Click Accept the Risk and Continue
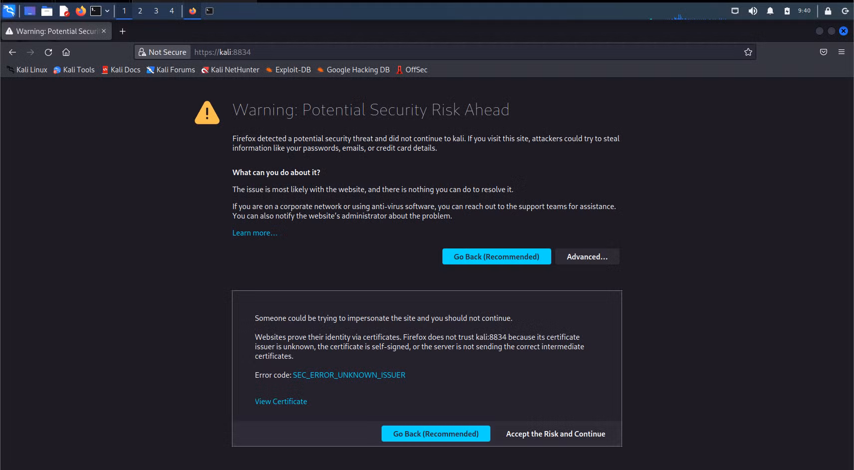854x470 pixels. pyautogui.click(x=556, y=434)
